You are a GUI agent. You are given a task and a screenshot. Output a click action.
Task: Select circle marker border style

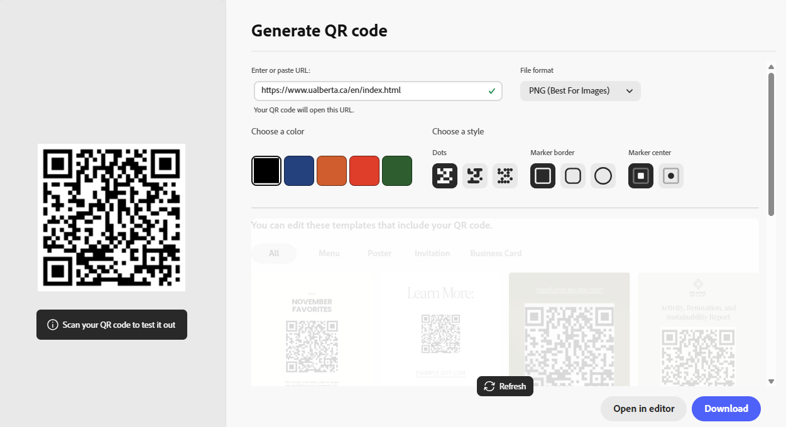(x=603, y=176)
